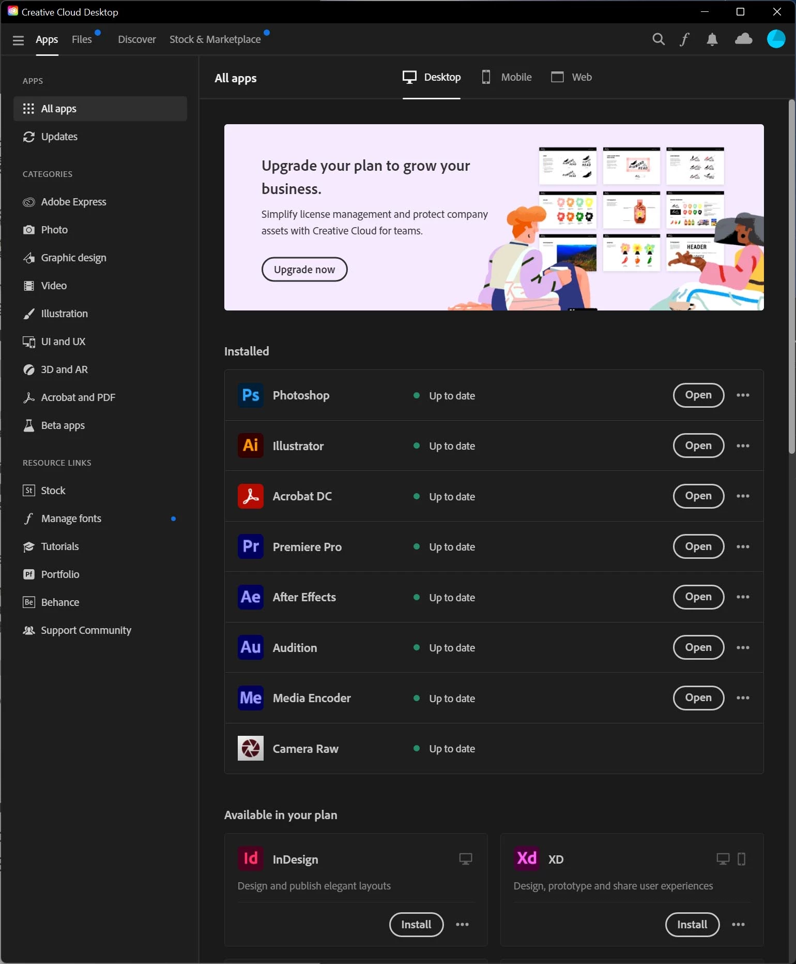This screenshot has width=796, height=964.
Task: Open more options for Illustrator
Action: pyautogui.click(x=743, y=446)
